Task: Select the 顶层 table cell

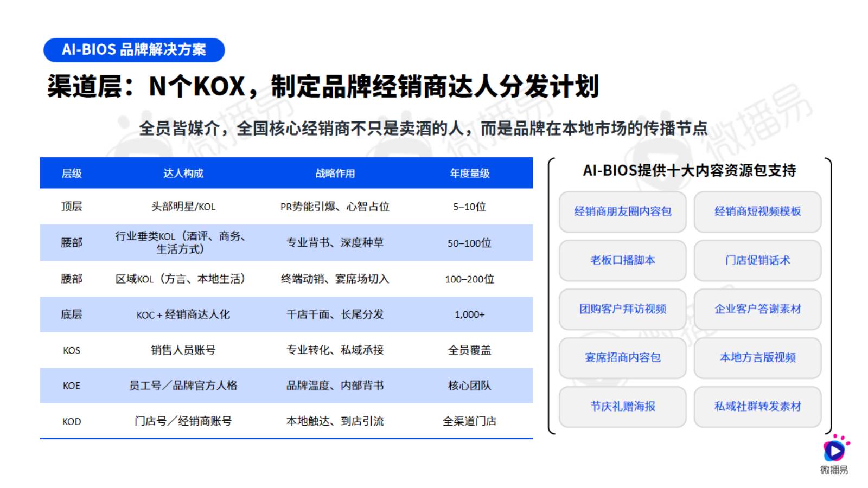Action: tap(72, 207)
